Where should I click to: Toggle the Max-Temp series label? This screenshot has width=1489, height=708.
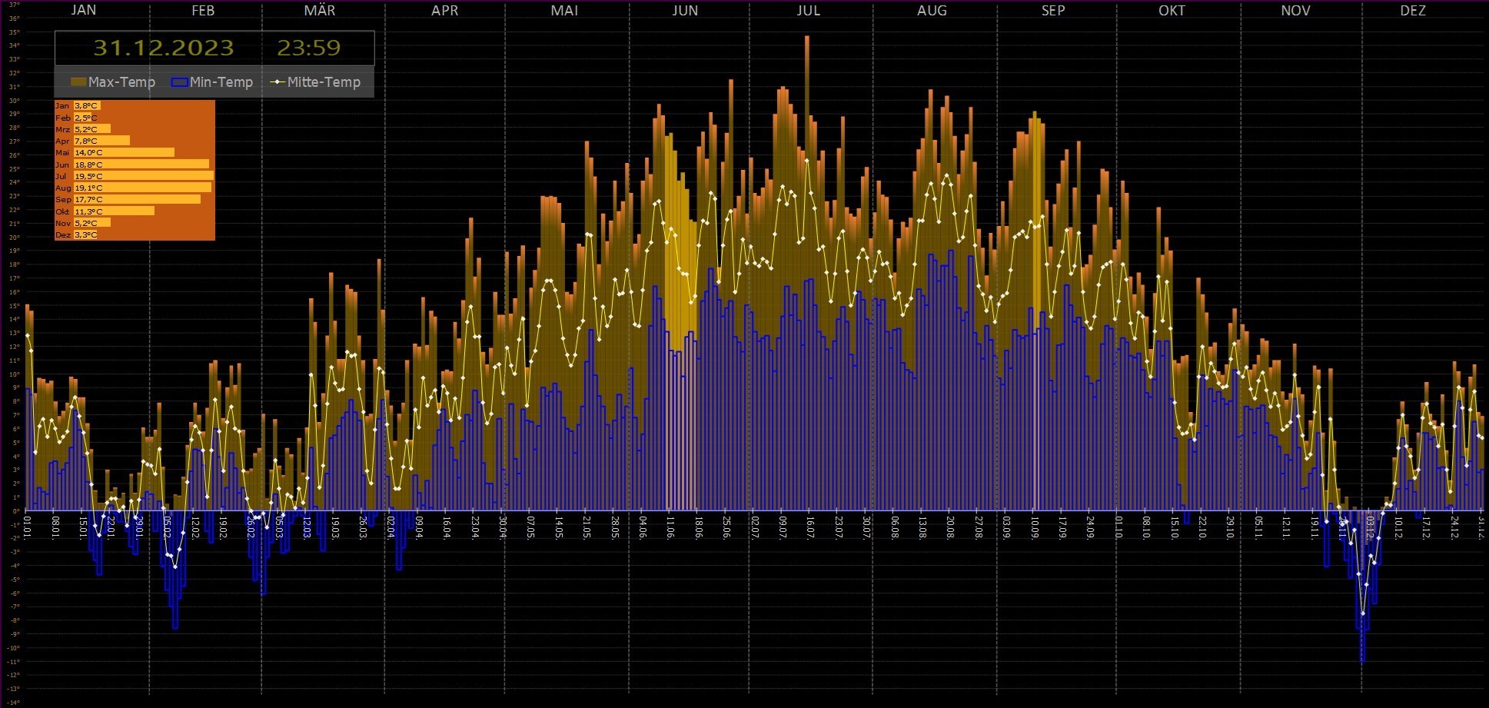[x=121, y=82]
